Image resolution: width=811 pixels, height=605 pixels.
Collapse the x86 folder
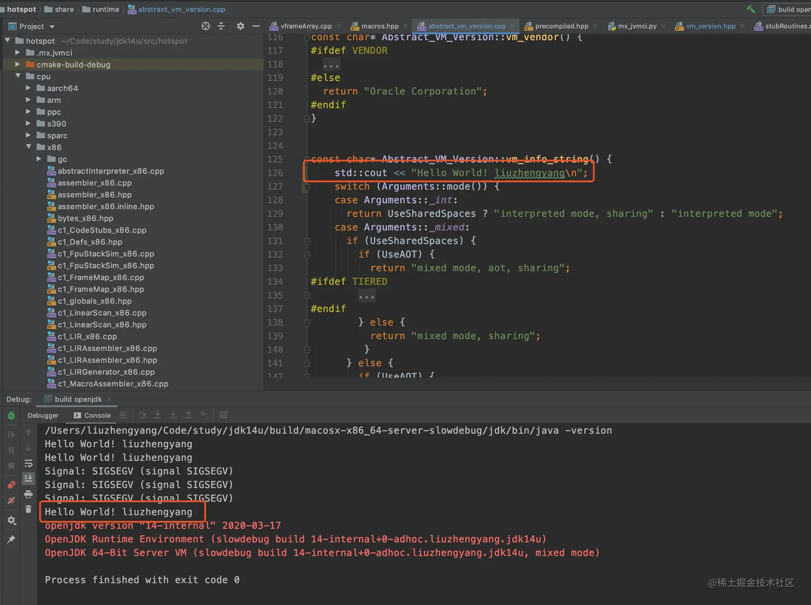coord(28,147)
